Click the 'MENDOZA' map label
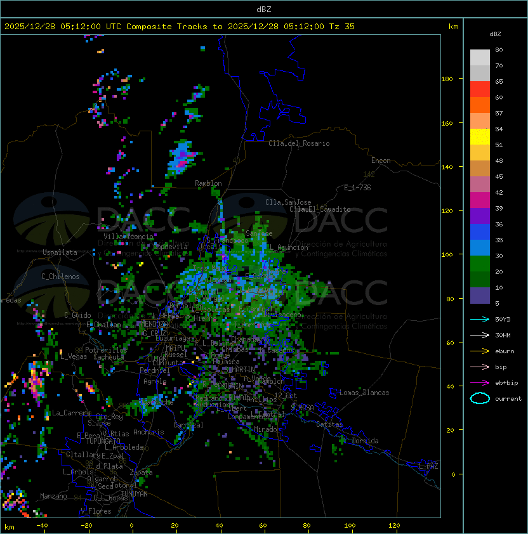The width and height of the screenshot is (528, 534). pyautogui.click(x=154, y=323)
